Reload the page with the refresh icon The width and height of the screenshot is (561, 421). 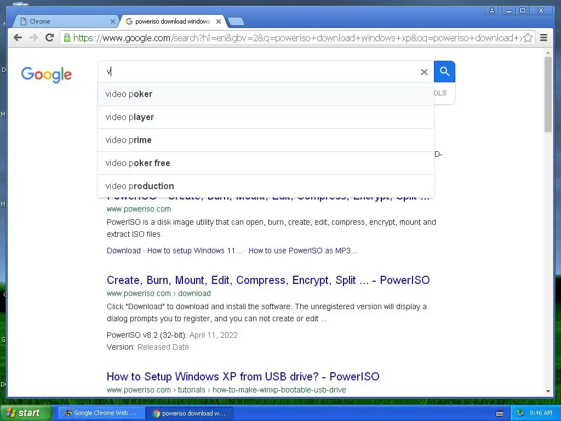pos(50,38)
